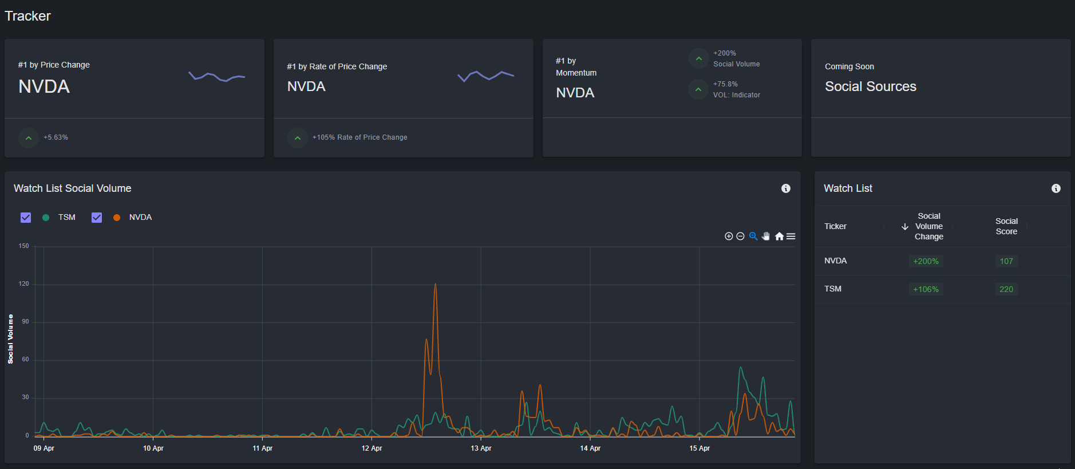Viewport: 1075px width, 469px height.
Task: Click social score 107
Action: pyautogui.click(x=1006, y=261)
